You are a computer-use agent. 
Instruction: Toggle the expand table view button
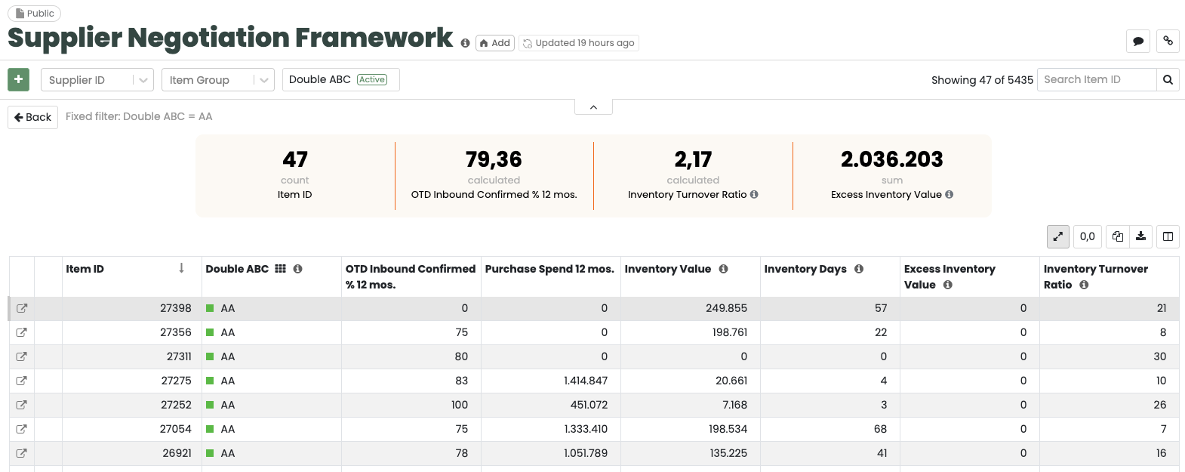1058,236
